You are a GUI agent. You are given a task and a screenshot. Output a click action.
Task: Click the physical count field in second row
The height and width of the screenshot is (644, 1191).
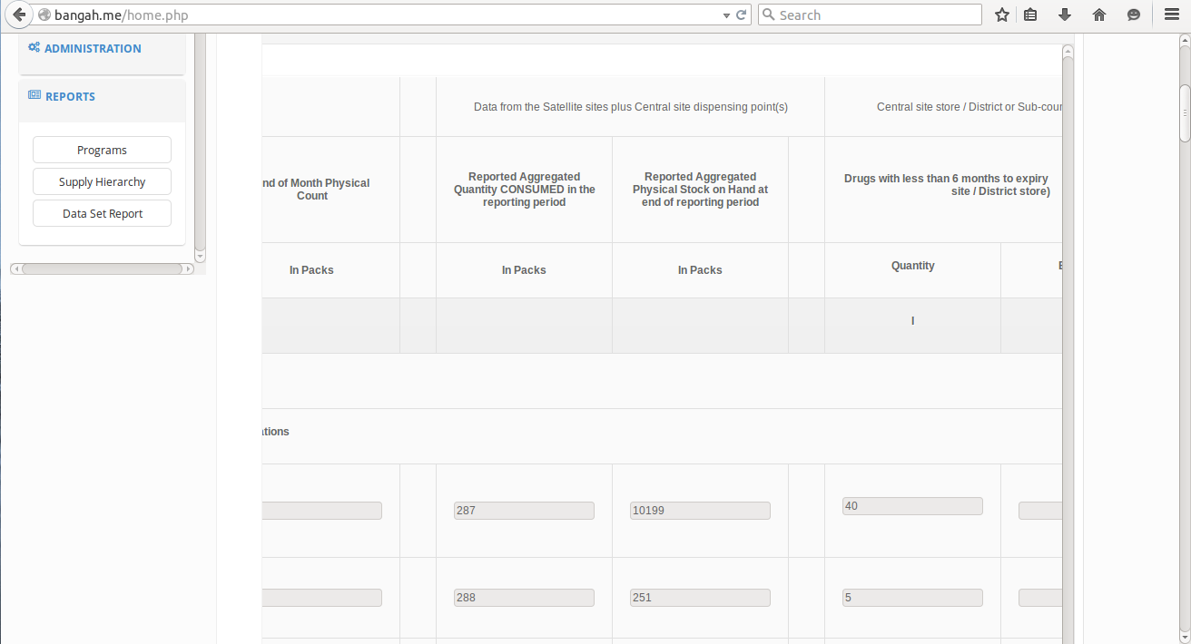coord(322,598)
